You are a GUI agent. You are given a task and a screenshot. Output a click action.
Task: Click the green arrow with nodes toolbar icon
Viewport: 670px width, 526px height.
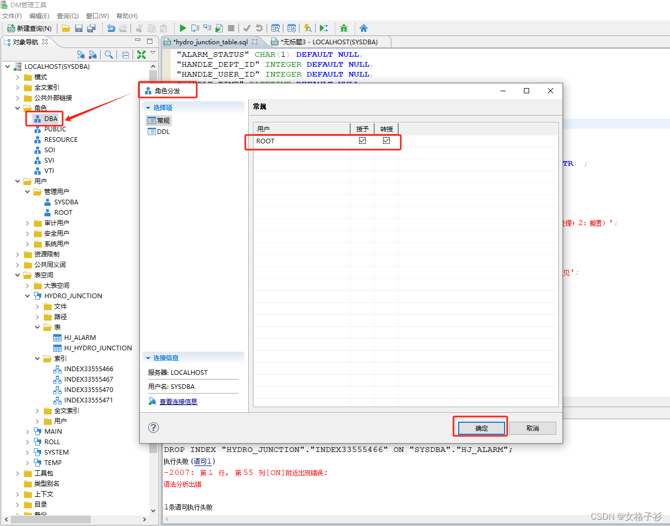[324, 28]
